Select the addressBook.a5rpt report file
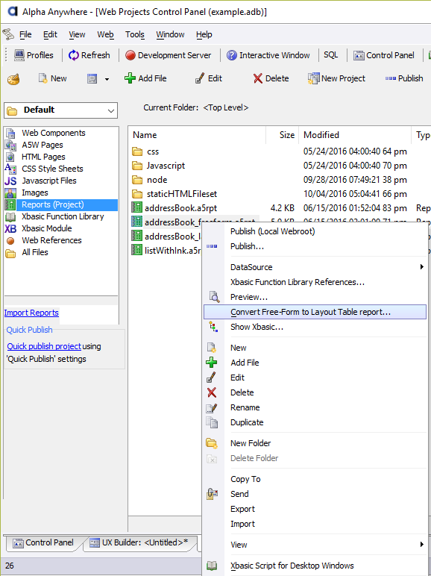This screenshot has width=431, height=576. point(180,208)
